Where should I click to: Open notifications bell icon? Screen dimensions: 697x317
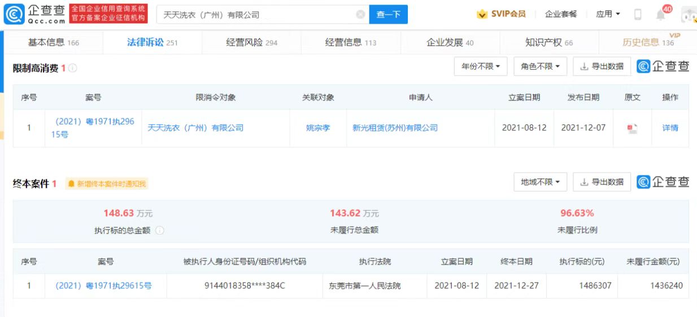661,15
